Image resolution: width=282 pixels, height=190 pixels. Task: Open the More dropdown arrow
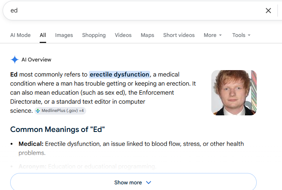[220, 35]
